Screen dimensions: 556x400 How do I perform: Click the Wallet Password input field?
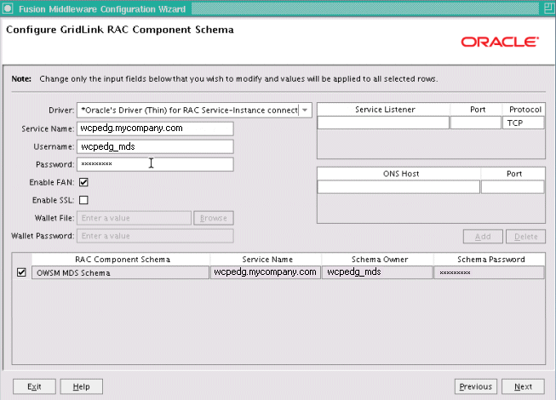coord(155,236)
